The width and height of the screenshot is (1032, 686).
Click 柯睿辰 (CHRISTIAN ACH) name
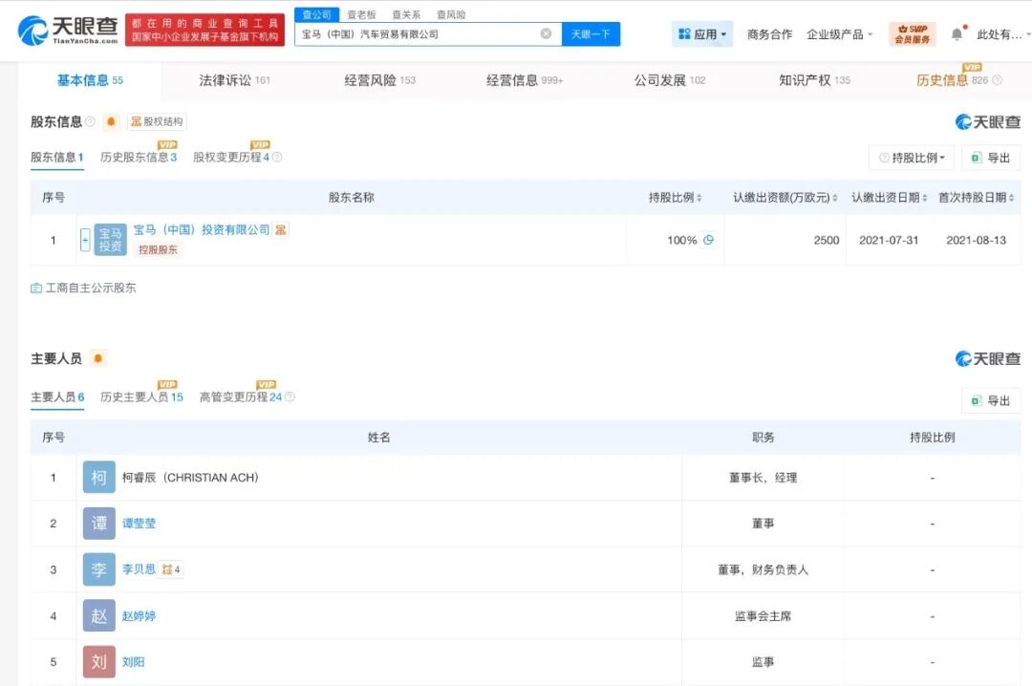(x=190, y=478)
